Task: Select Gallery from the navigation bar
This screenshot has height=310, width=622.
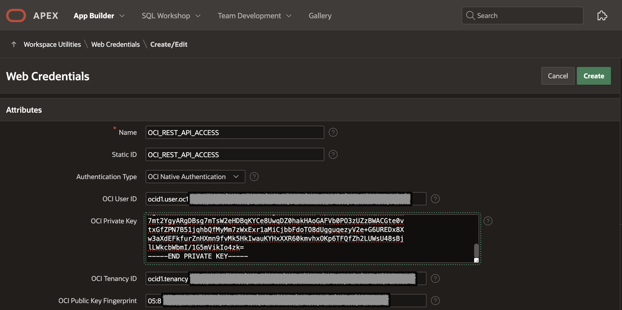Action: [x=320, y=15]
